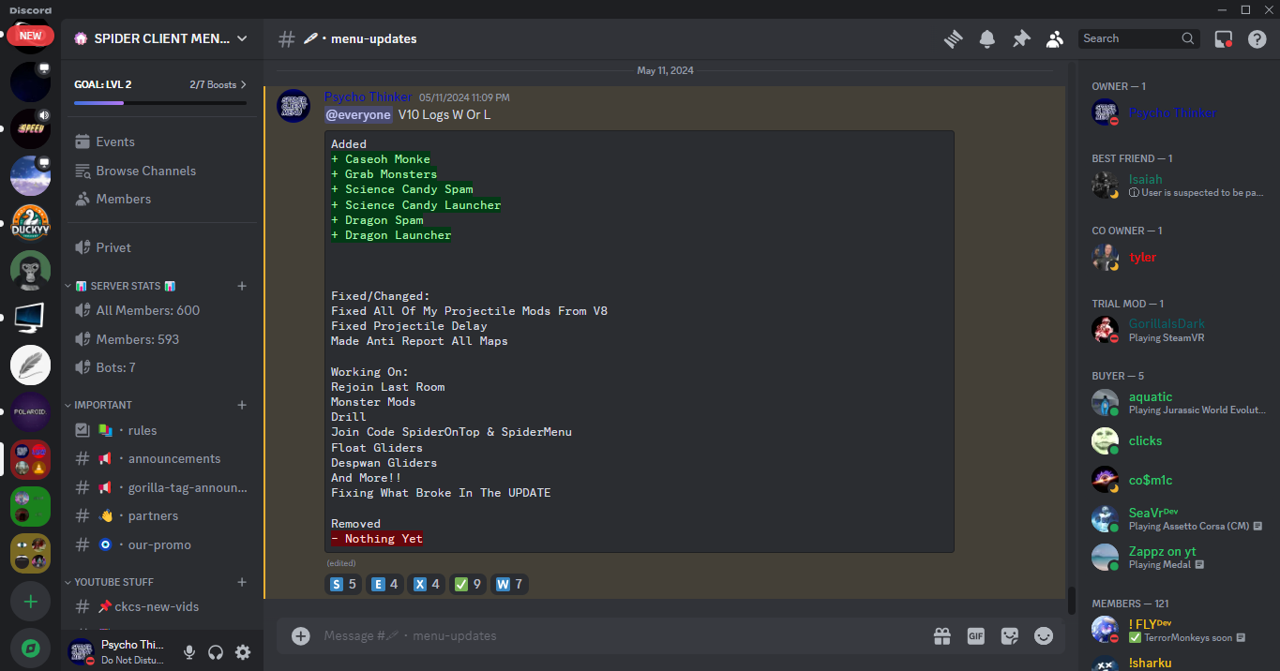
Task: Open the DUCKYY server icon
Action: click(x=30, y=223)
